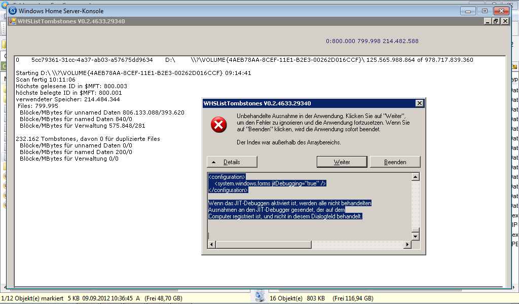Click the selected JIT-Debugging text in details

pyautogui.click(x=285, y=209)
